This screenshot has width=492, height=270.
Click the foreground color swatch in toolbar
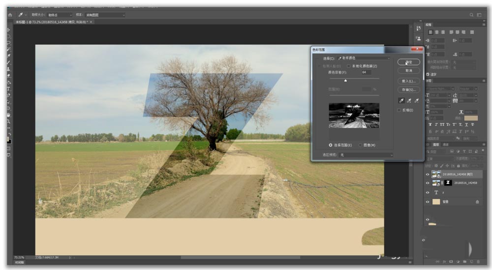tap(7, 139)
